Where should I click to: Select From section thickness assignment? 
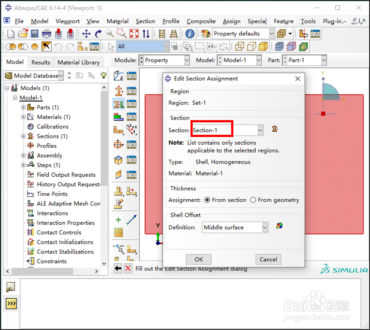coord(207,200)
